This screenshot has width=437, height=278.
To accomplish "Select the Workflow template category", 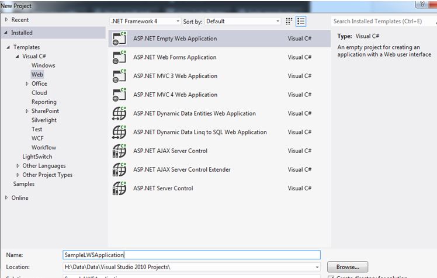I will pyautogui.click(x=44, y=147).
